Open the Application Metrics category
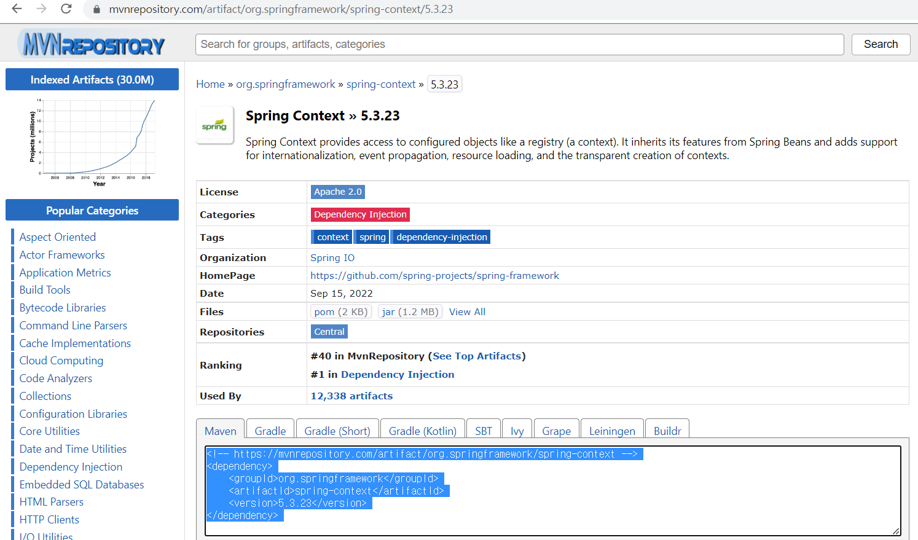Screen dimensions: 918x540 click(65, 273)
